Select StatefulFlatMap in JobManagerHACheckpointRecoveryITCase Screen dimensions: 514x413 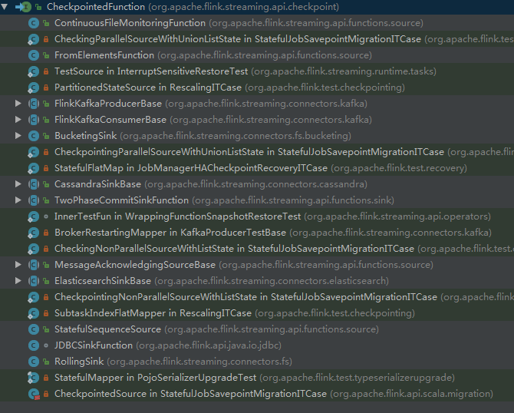[x=257, y=168]
